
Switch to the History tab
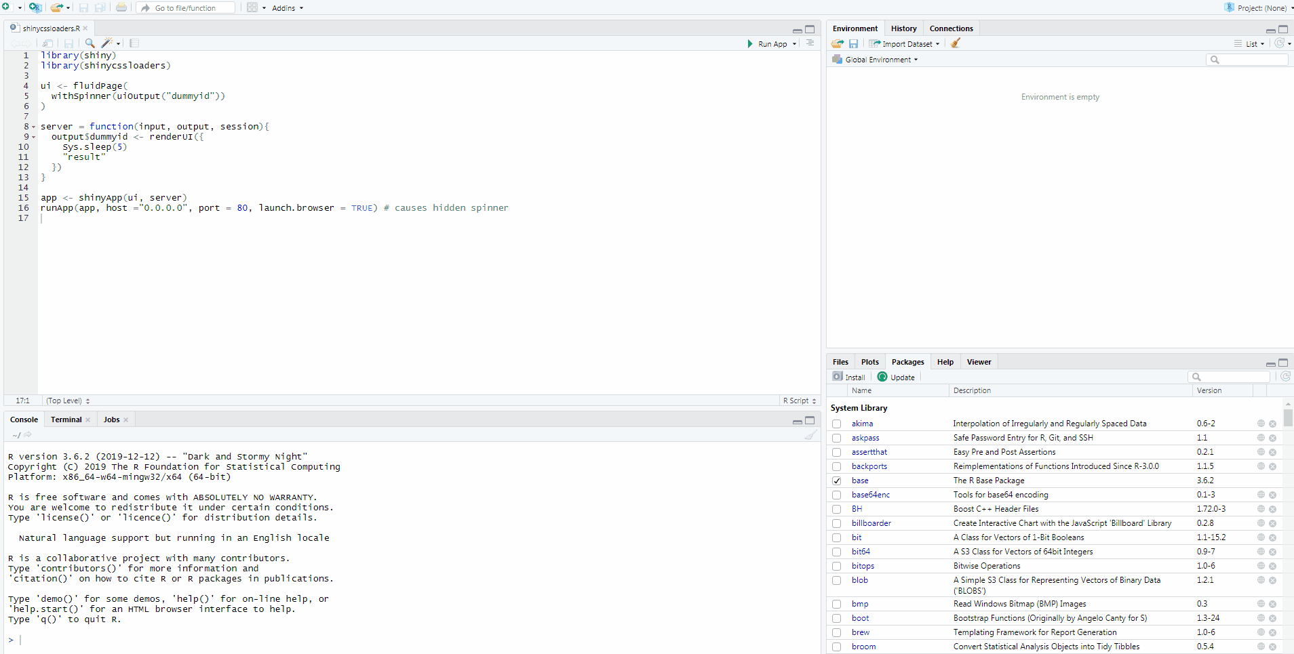tap(903, 28)
